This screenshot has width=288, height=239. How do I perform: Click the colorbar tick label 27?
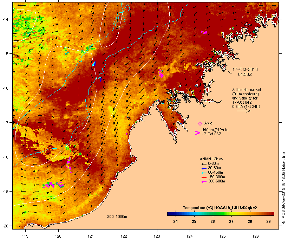click(x=231, y=221)
